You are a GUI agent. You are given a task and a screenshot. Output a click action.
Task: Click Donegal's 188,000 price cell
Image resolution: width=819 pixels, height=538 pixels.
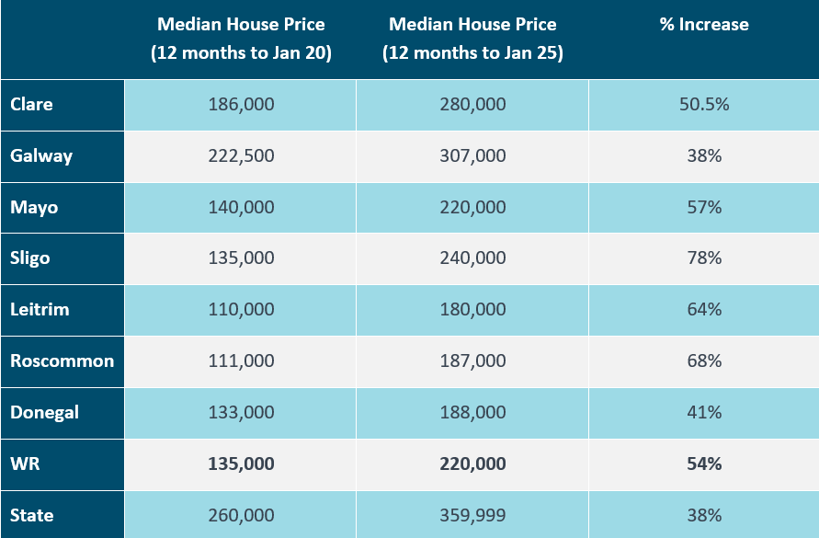(472, 412)
